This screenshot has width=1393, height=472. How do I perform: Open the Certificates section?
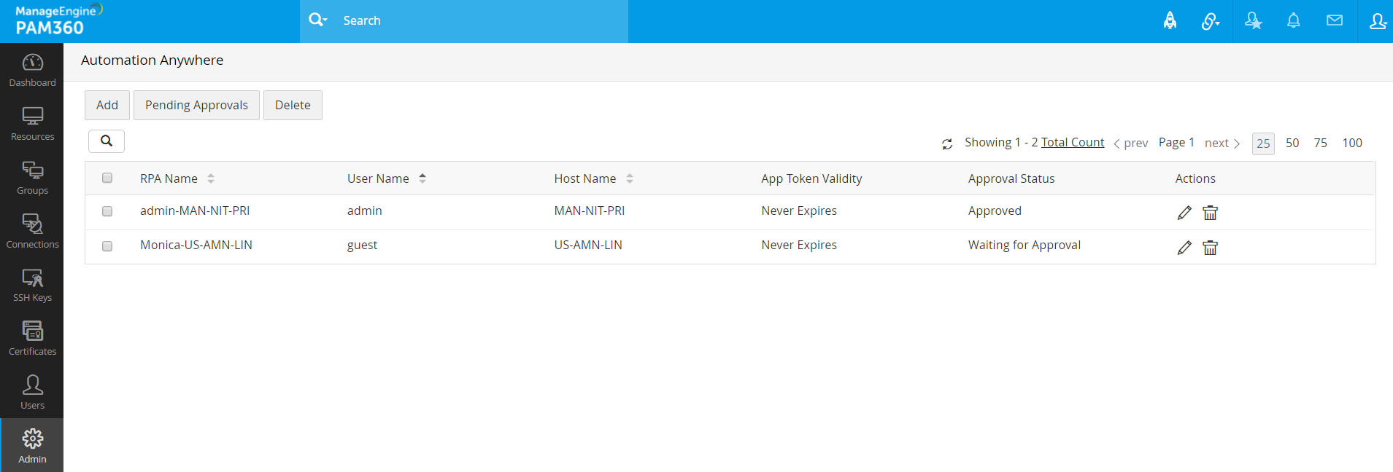tap(32, 339)
